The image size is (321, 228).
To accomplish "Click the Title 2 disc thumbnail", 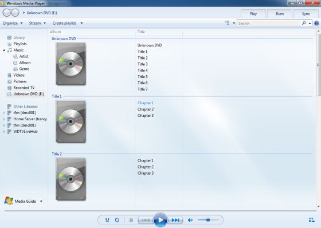I will click(71, 179).
